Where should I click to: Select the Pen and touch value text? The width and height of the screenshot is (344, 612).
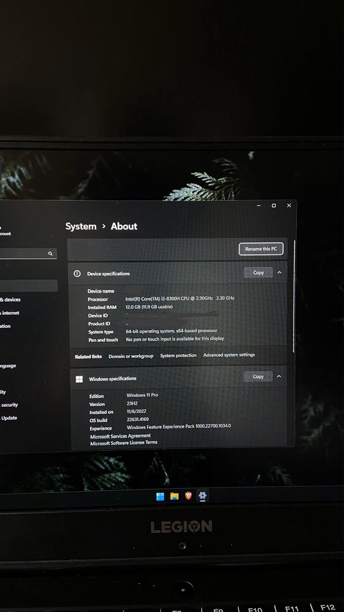174,339
